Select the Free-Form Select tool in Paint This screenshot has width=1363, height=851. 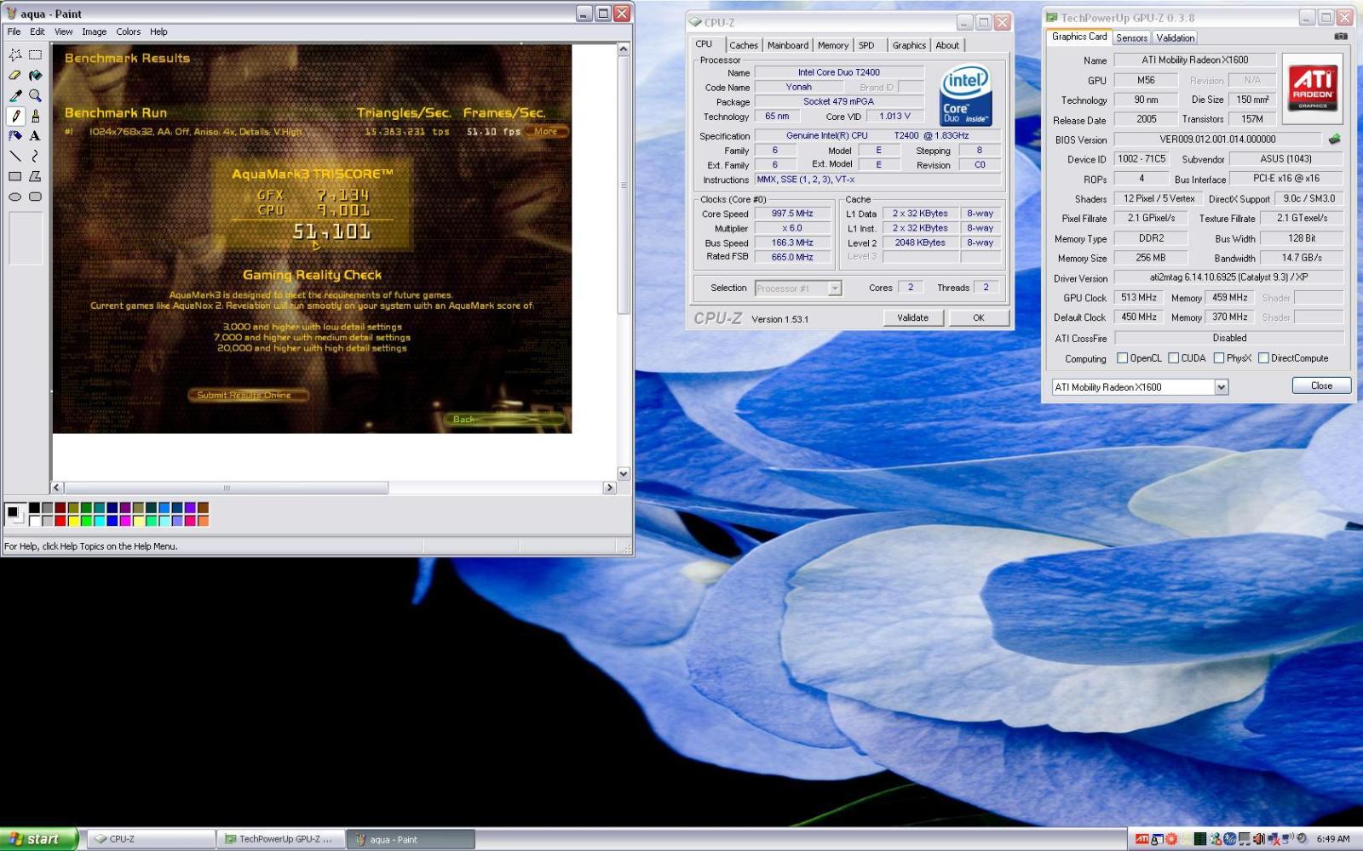click(x=15, y=54)
